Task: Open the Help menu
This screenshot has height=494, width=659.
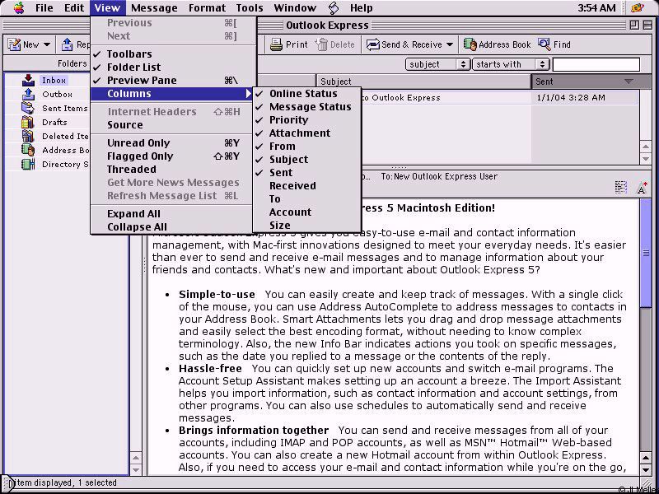Action: (x=361, y=7)
